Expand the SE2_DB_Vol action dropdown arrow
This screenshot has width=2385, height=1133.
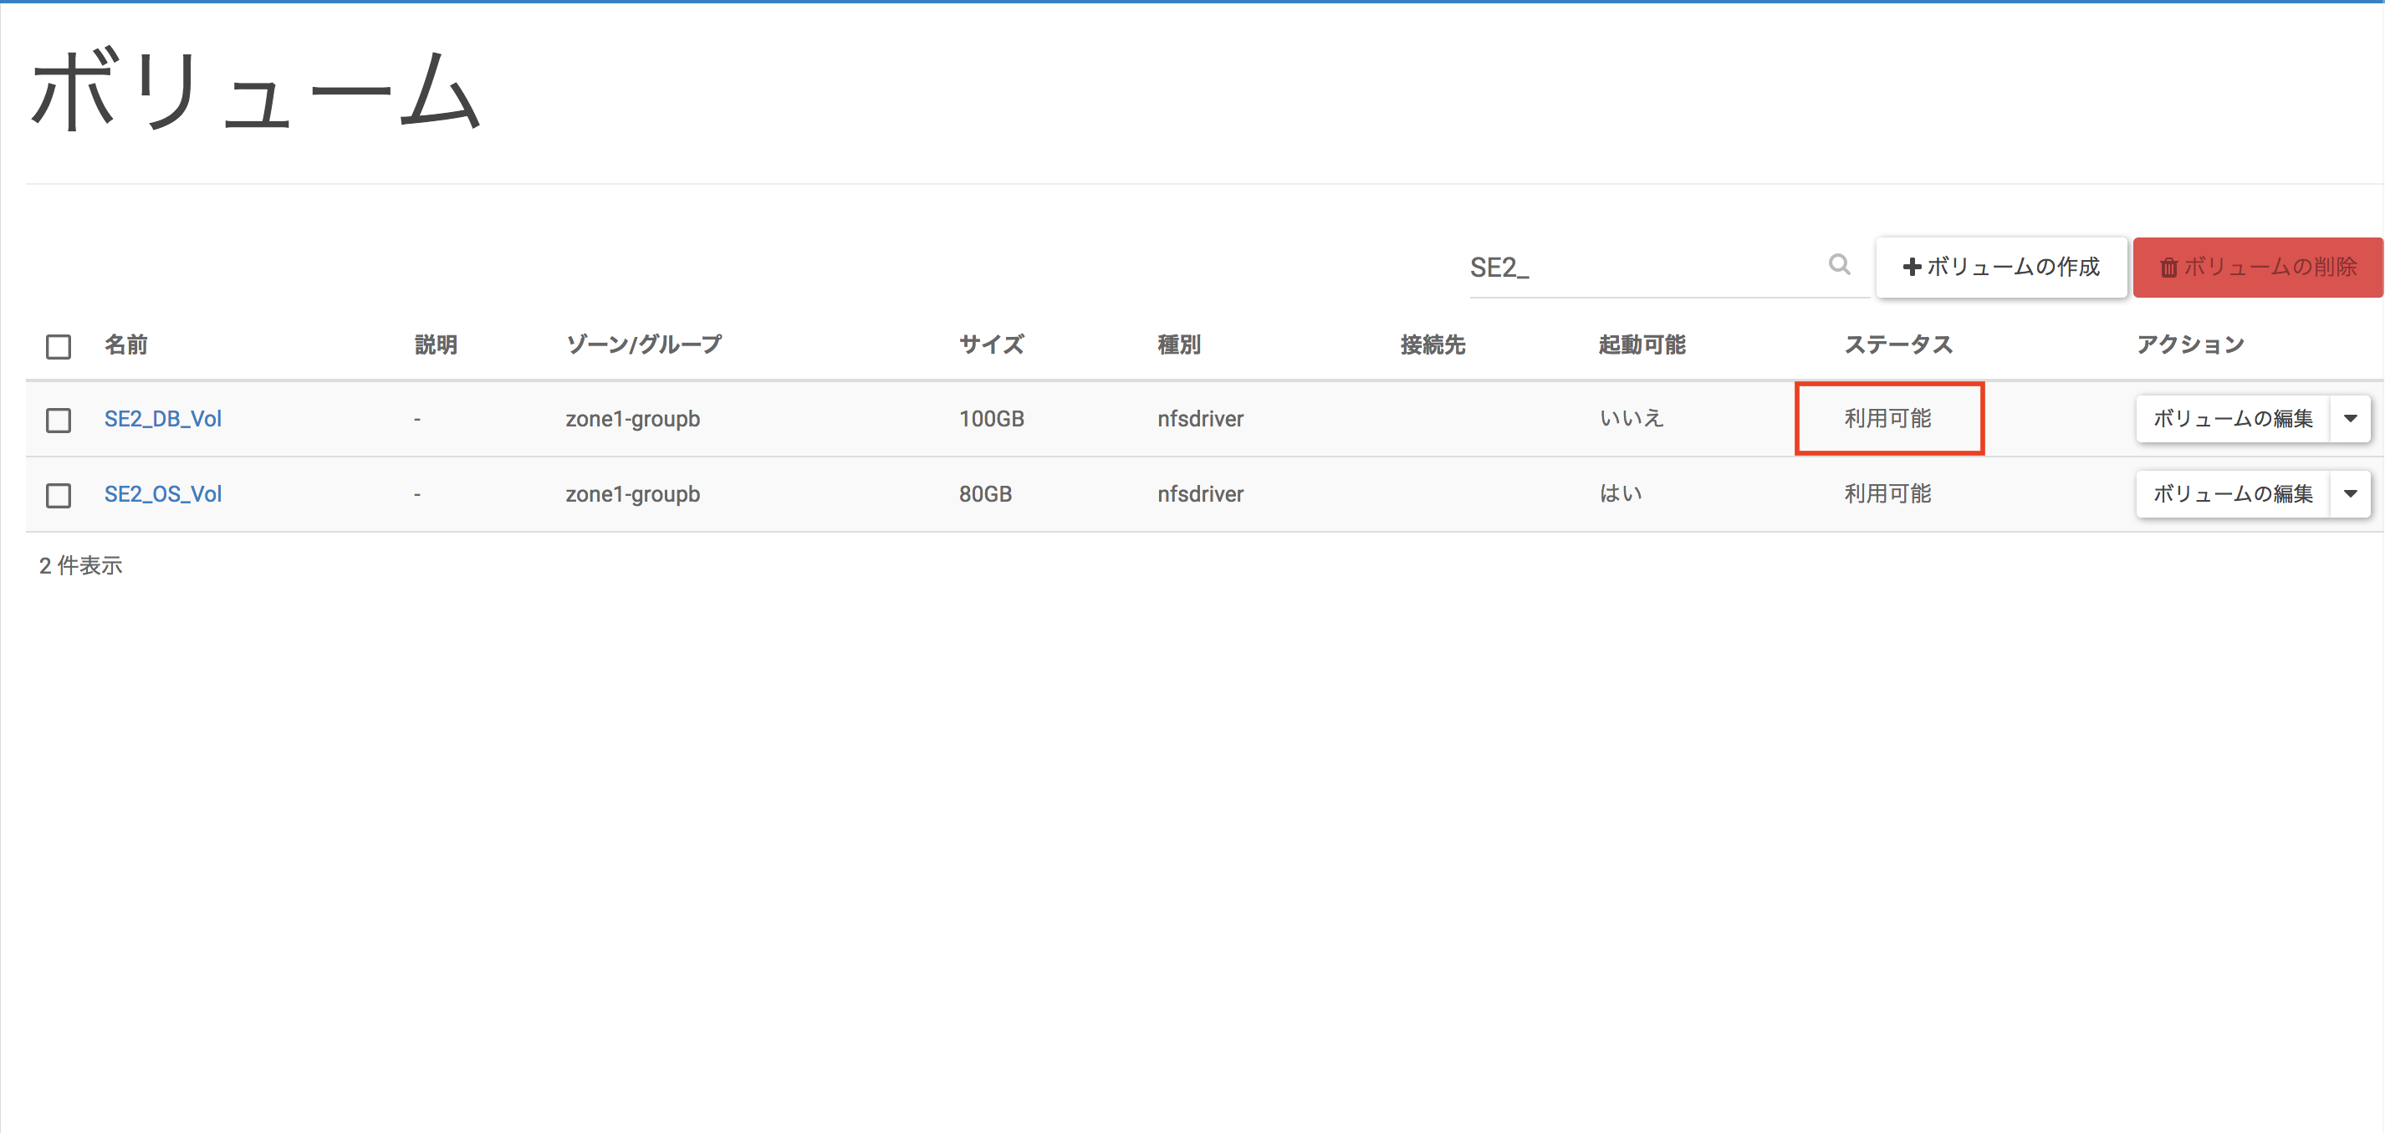2350,418
